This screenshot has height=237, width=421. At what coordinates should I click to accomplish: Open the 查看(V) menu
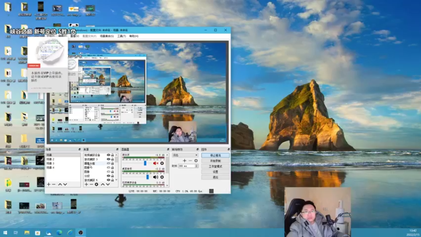click(x=75, y=36)
